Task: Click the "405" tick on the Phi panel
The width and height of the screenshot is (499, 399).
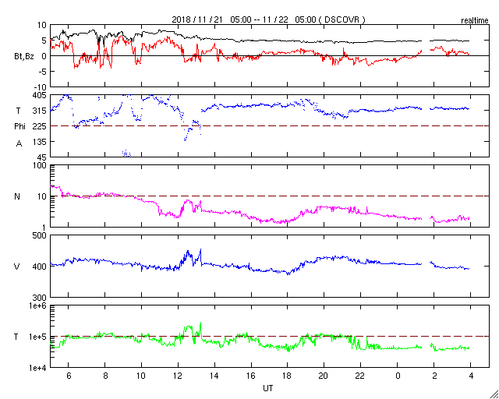Action: (39, 95)
